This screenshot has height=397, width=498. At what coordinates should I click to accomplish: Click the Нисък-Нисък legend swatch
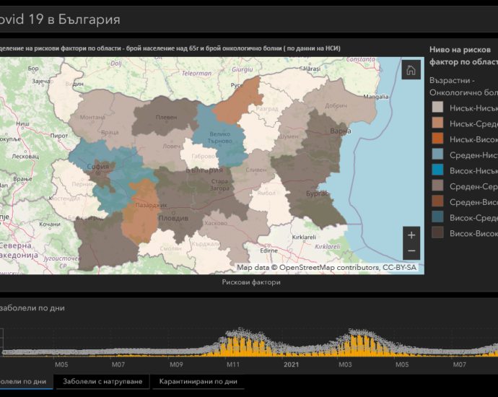437,108
